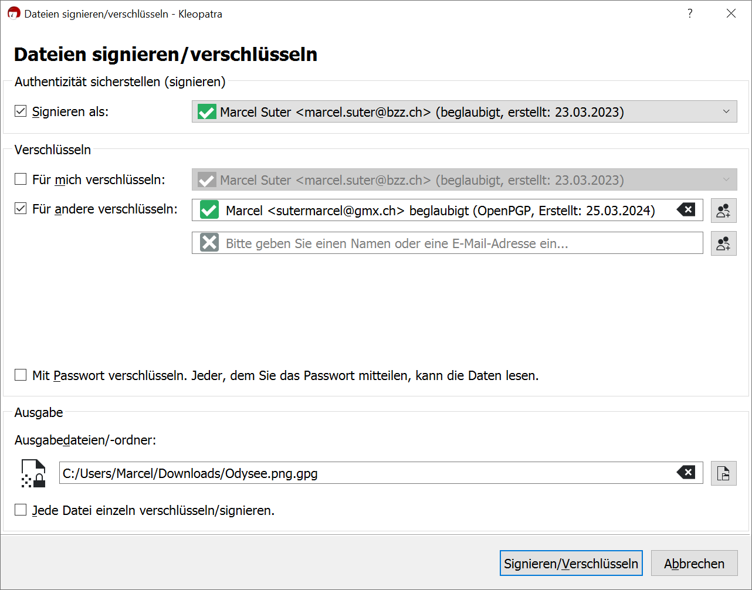
Task: Click green checkmark icon in signing key dropdown
Action: click(207, 112)
